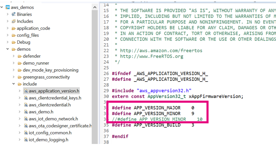Image resolution: width=276 pixels, height=165 pixels.
Task: Expand the application_code folder
Action: click(7, 28)
